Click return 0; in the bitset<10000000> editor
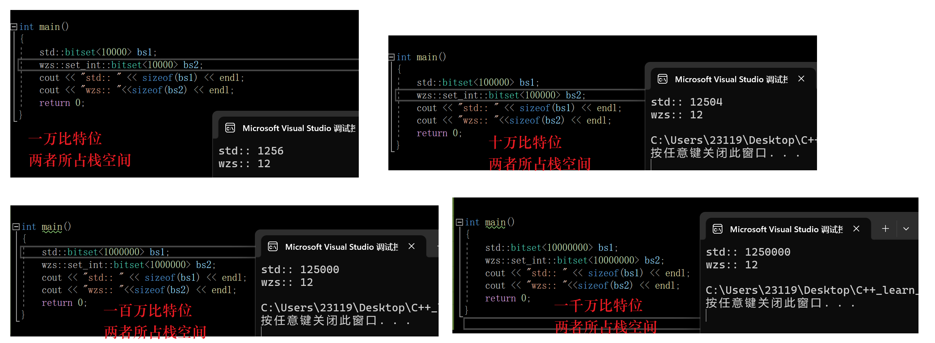Image resolution: width=935 pixels, height=343 pixels. click(508, 298)
